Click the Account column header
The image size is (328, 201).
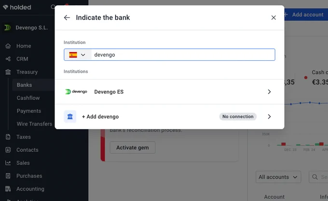[x=274, y=197]
